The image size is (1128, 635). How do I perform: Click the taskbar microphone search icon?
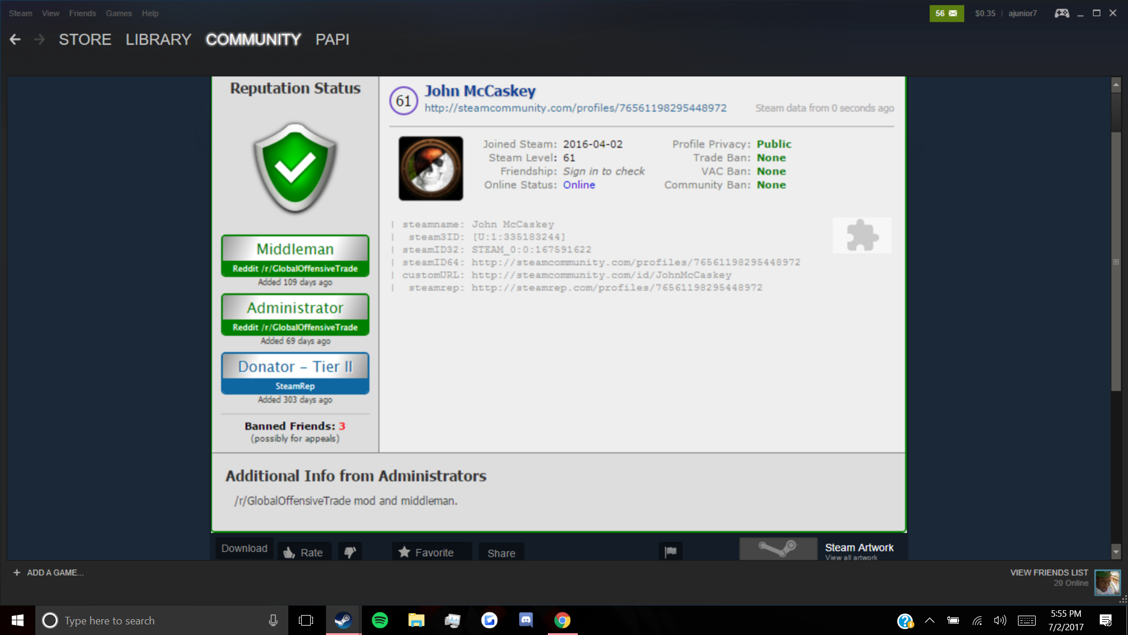coord(273,620)
